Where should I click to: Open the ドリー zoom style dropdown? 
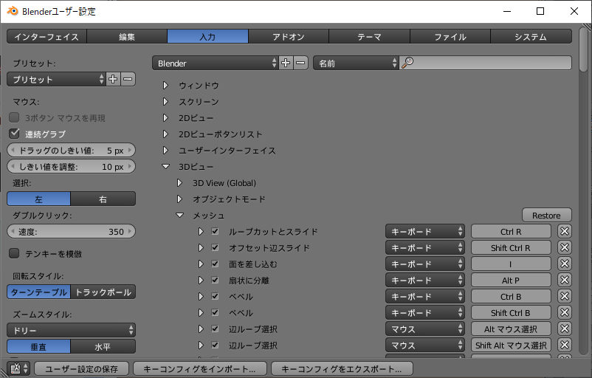pyautogui.click(x=72, y=331)
